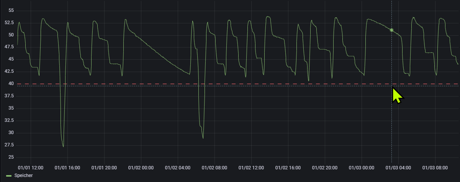
Task: Click the deepest dip bottom near 01/01 16:00
Action: (x=63, y=146)
